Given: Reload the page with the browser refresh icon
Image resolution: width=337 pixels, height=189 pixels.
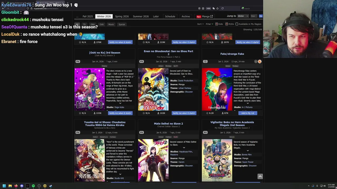Looking at the screenshot, I should pos(222,8).
